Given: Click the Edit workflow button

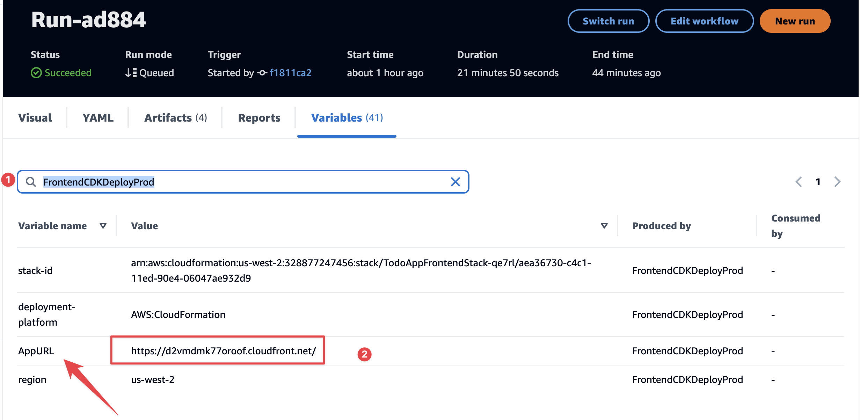Looking at the screenshot, I should click(x=704, y=21).
